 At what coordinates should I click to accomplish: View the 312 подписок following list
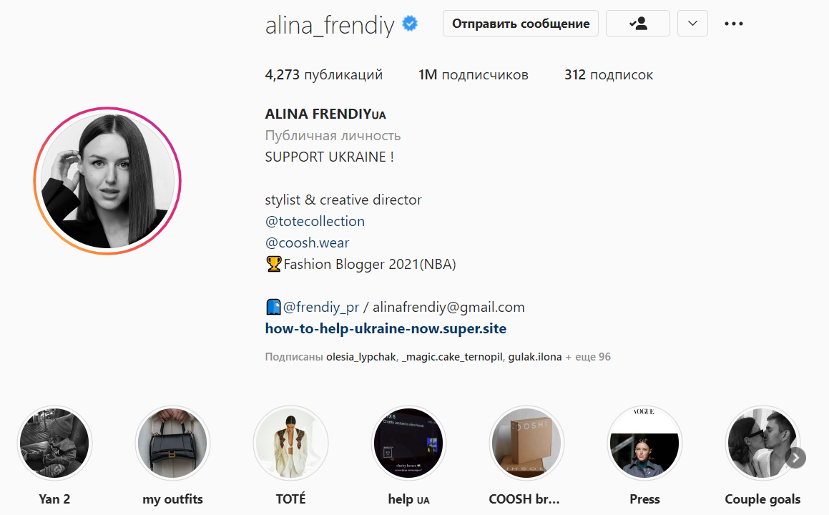pos(609,74)
